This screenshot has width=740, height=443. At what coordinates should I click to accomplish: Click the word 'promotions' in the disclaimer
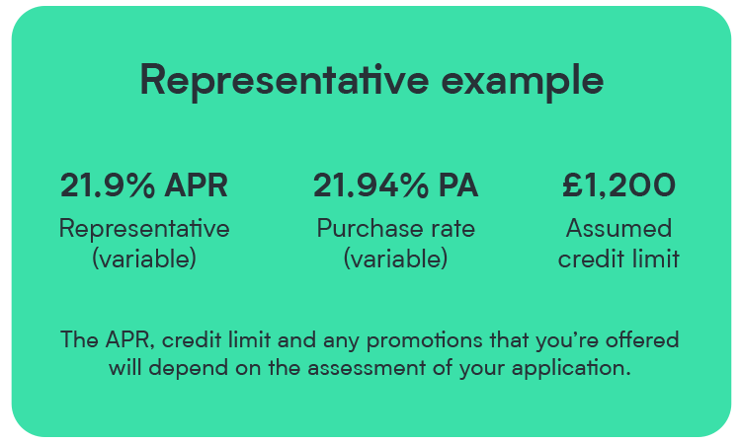coord(425,341)
